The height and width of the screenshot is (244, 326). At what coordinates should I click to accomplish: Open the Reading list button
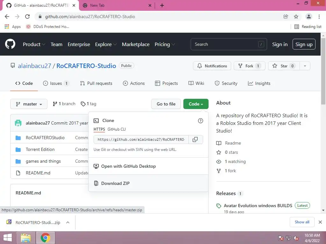click(x=308, y=27)
